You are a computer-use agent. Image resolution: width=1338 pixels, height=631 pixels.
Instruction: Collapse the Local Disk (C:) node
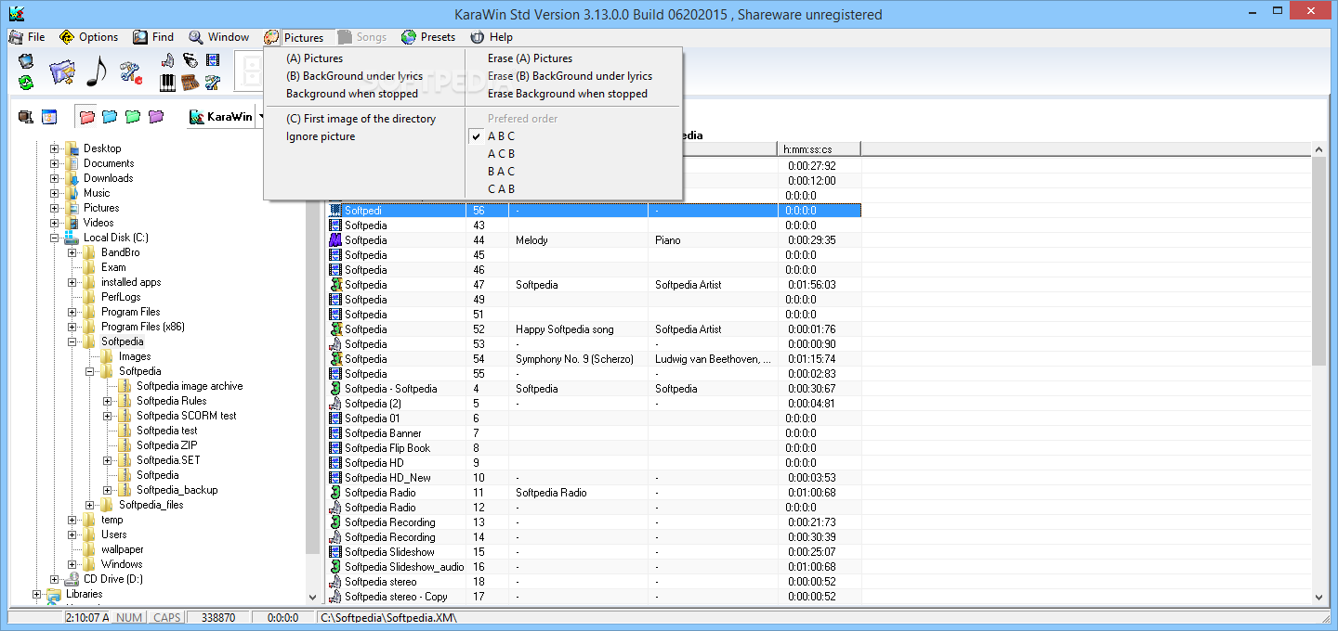(x=55, y=238)
